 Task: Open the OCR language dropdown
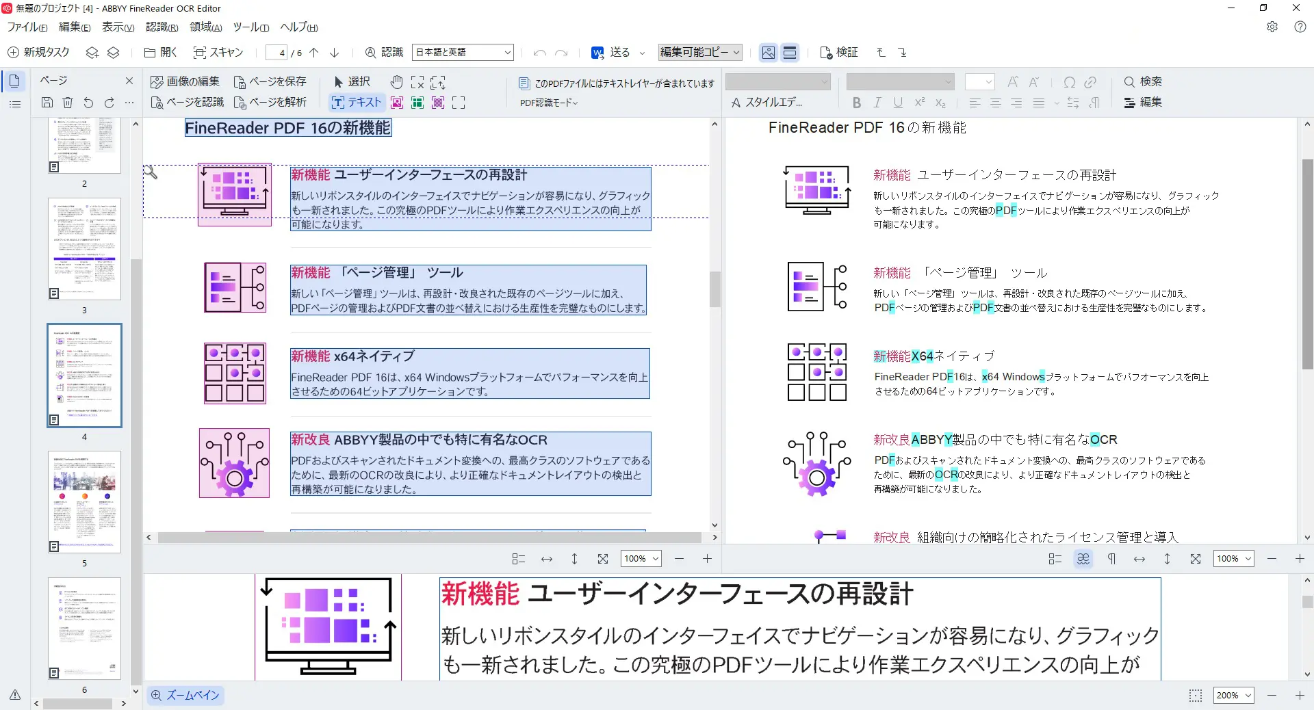point(463,53)
